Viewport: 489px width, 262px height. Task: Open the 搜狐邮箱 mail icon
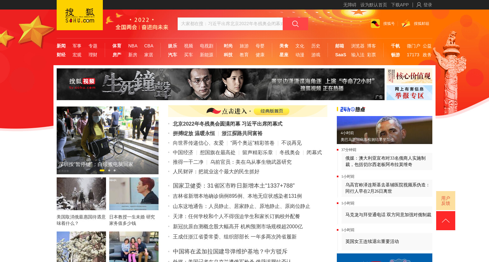[x=406, y=24]
